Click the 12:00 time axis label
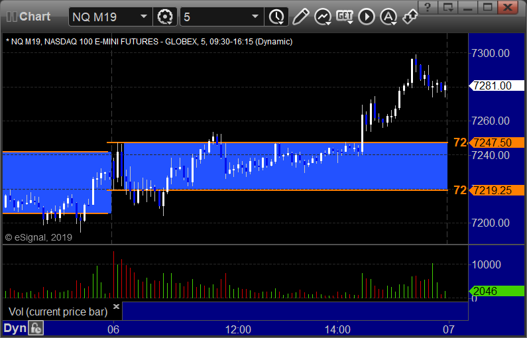The height and width of the screenshot is (338, 527). pyautogui.click(x=238, y=329)
